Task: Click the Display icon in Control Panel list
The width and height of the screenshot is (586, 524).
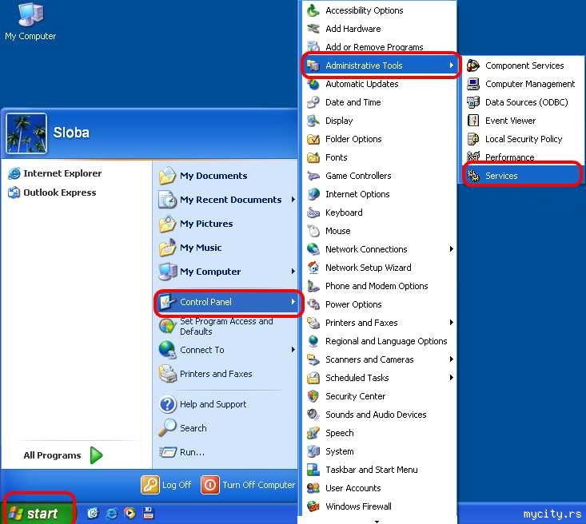Action: point(313,121)
